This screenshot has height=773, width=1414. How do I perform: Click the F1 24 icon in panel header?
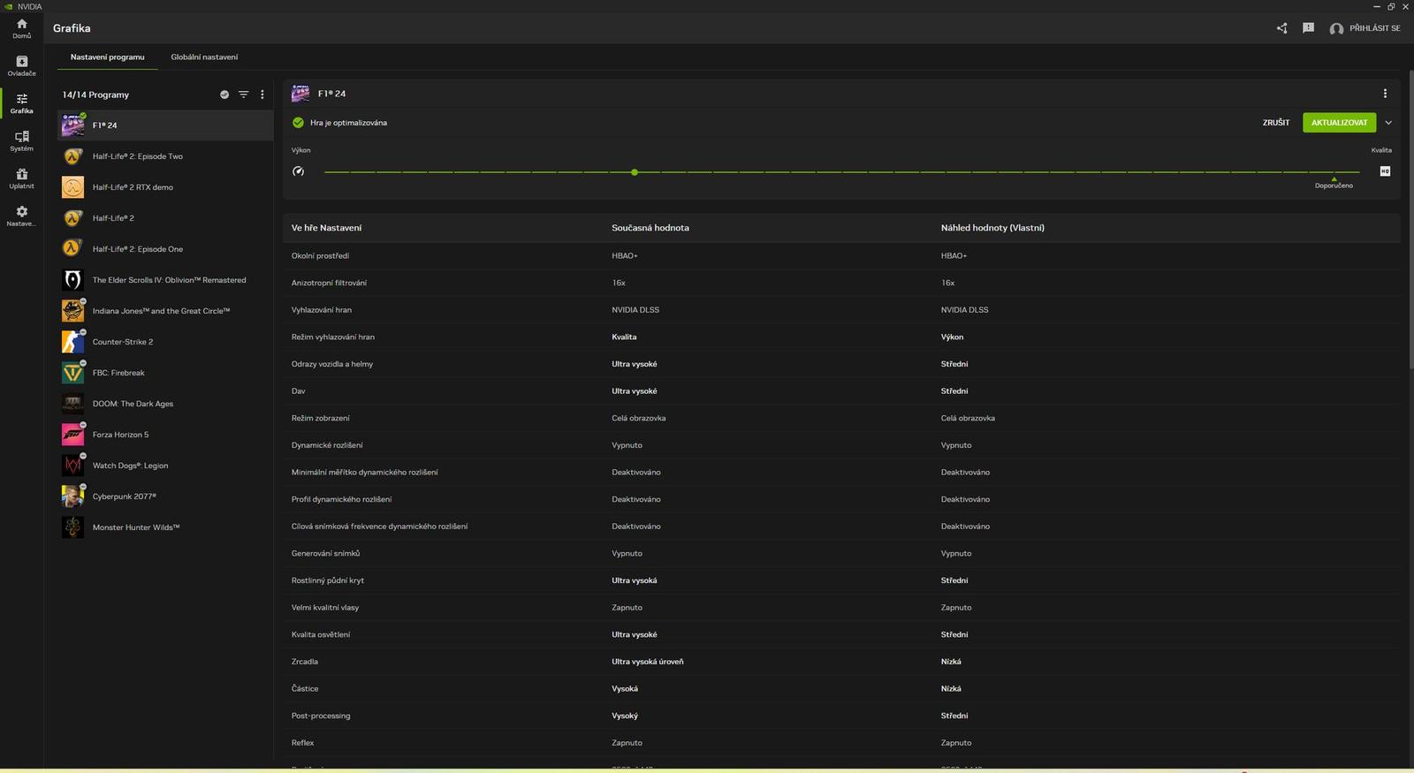point(300,94)
